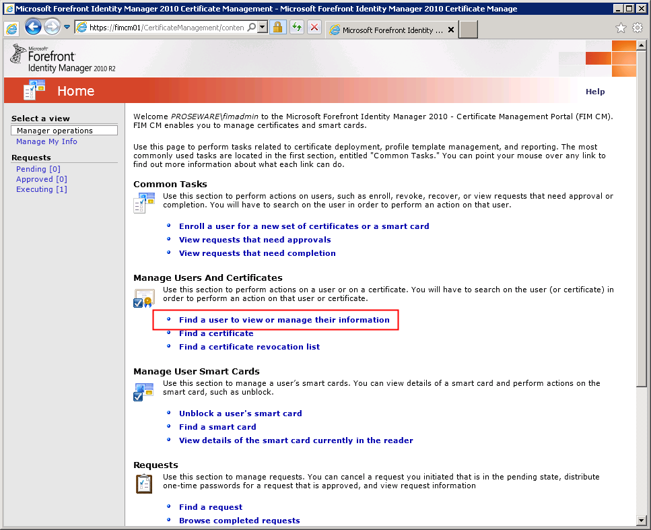The width and height of the screenshot is (651, 530).
Task: Click the Home page icon in banner
Action: [34, 90]
